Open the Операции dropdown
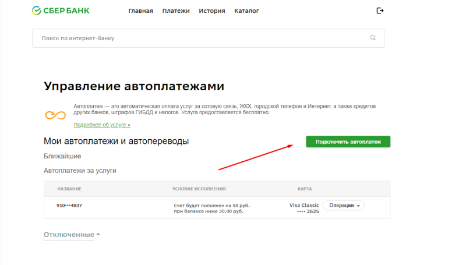The image size is (466, 265). tap(344, 206)
